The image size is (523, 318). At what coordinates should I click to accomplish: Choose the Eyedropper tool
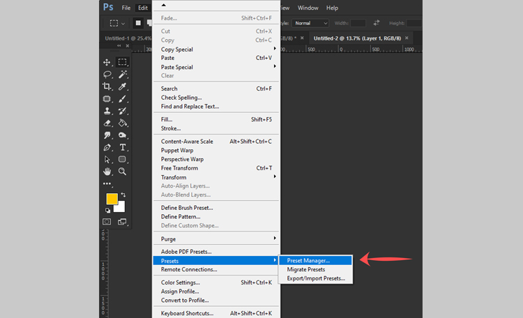(x=123, y=86)
